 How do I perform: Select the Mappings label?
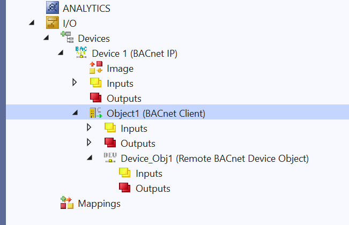click(x=99, y=204)
